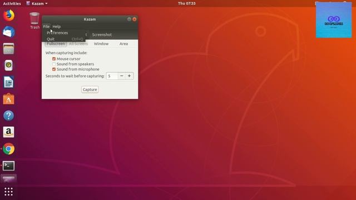This screenshot has height=200, width=356.
Task: Open the Kazam app menu in top bar
Action: tap(37, 3)
